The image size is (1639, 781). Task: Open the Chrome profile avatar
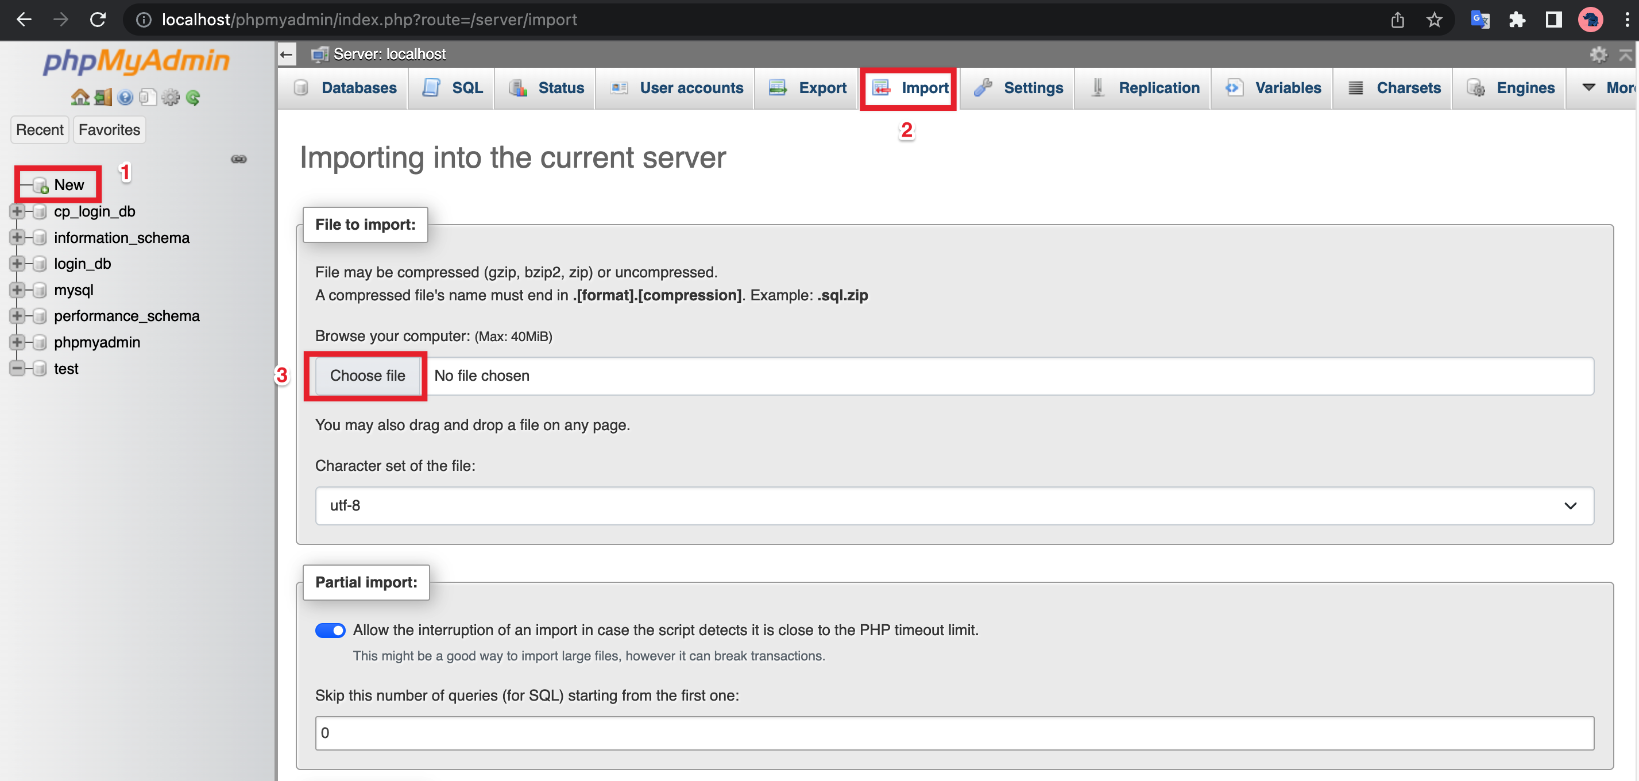(x=1590, y=20)
